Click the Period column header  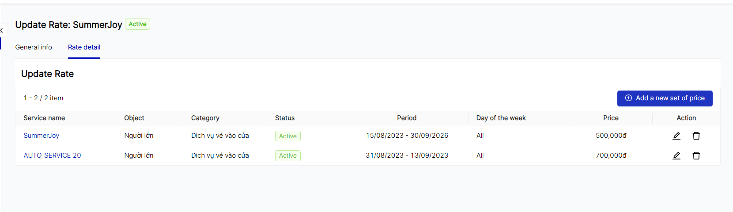coord(406,118)
